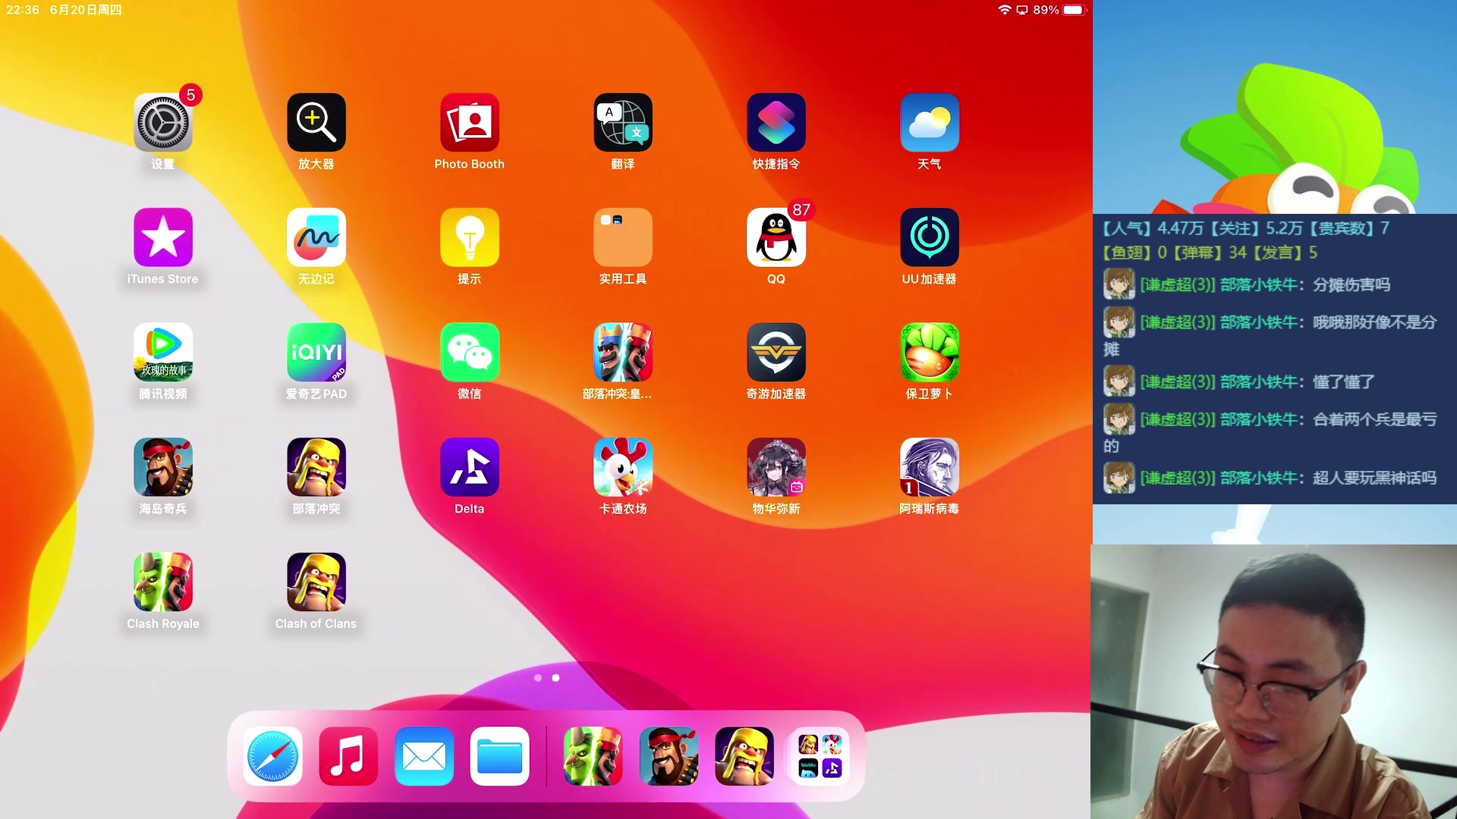The width and height of the screenshot is (1457, 819).
Task: Select the chat message 懂了懂了
Action: (1344, 382)
